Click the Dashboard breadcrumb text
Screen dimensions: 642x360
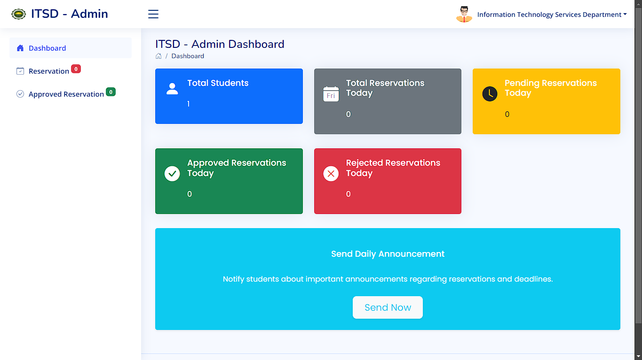pyautogui.click(x=188, y=56)
